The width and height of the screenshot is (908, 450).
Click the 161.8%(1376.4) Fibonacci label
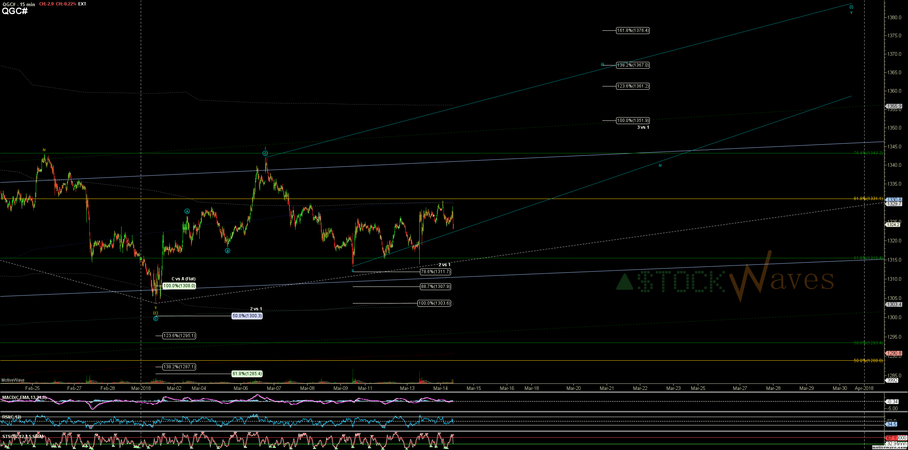pyautogui.click(x=633, y=31)
